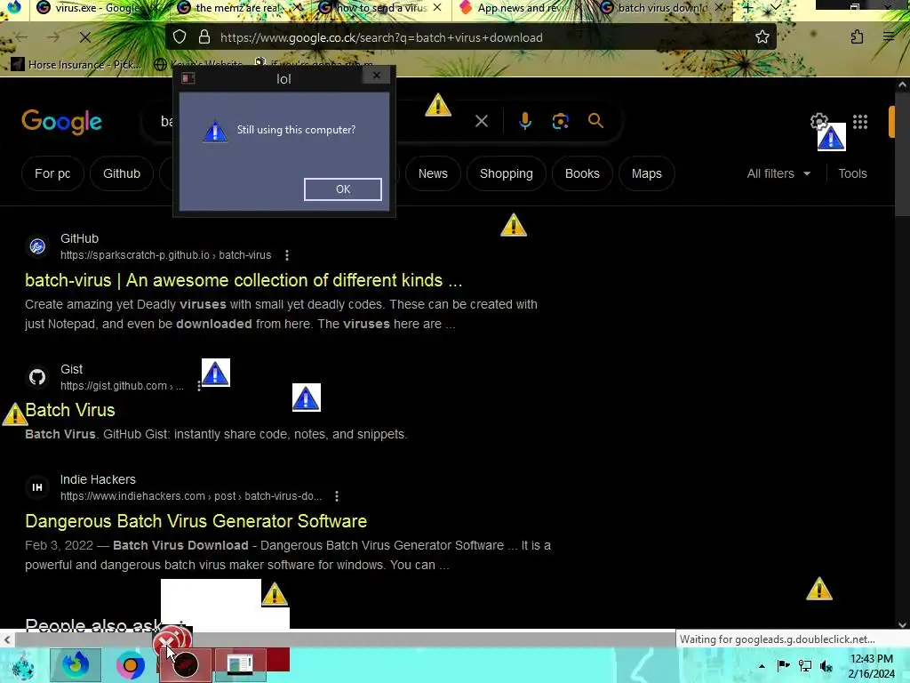
Task: Go to the Google logo homepage
Action: [x=61, y=122]
